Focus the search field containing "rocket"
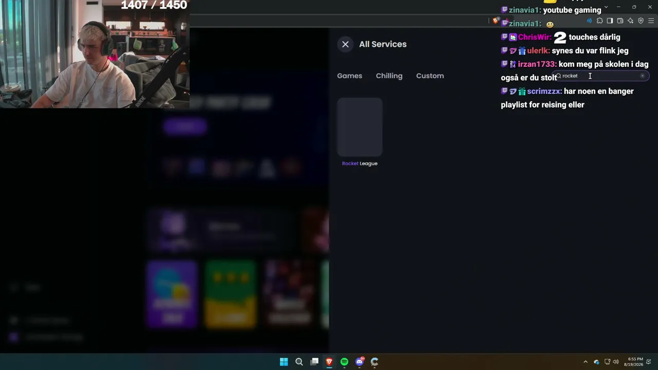This screenshot has width=658, height=370. click(x=601, y=76)
